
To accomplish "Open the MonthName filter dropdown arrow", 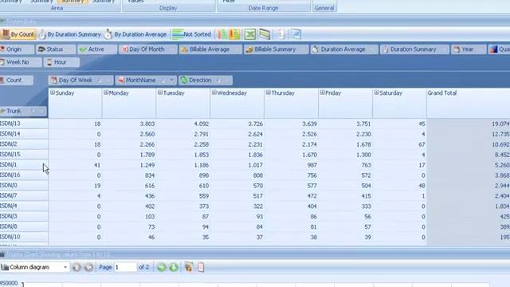I will point(171,80).
